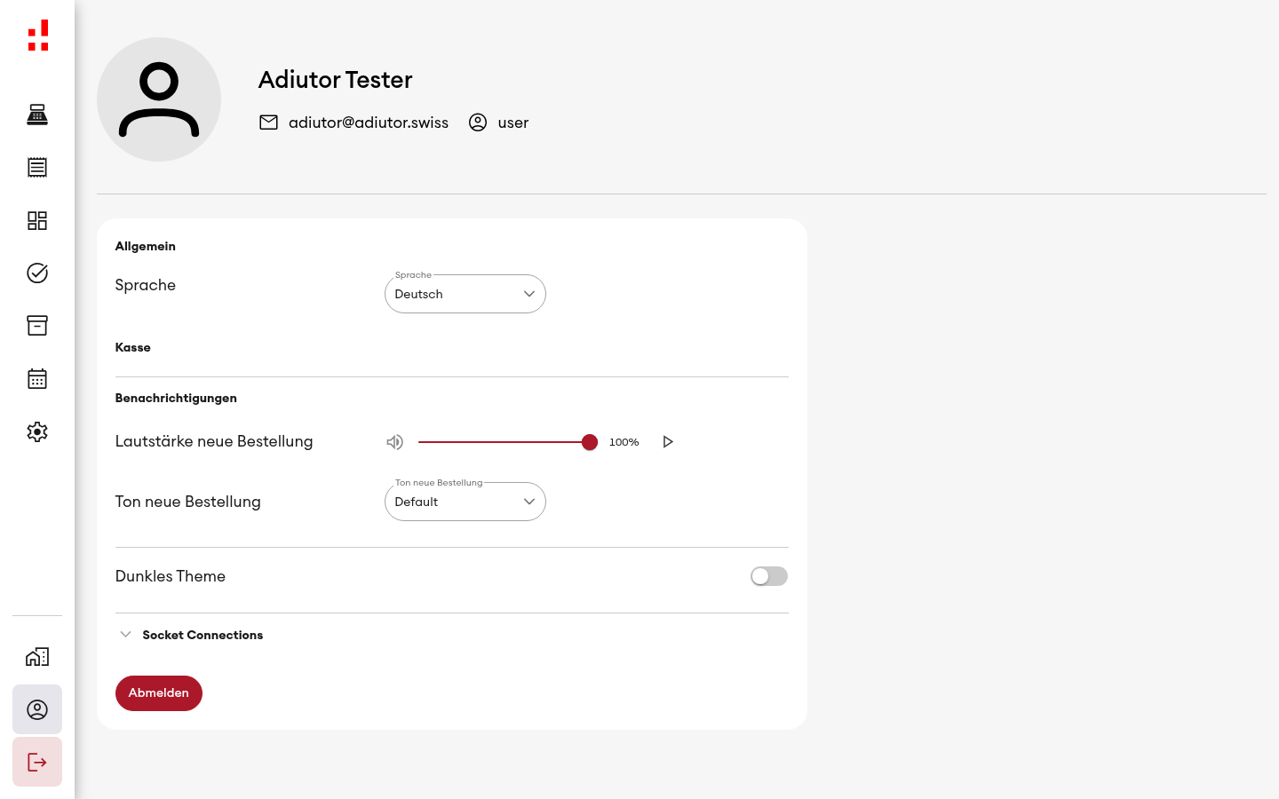The image size is (1279, 799).
Task: Open the calendar sidebar icon
Action: coord(37,379)
